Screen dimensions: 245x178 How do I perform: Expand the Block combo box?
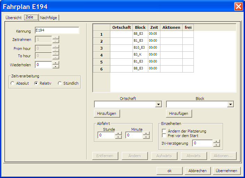point(230,104)
